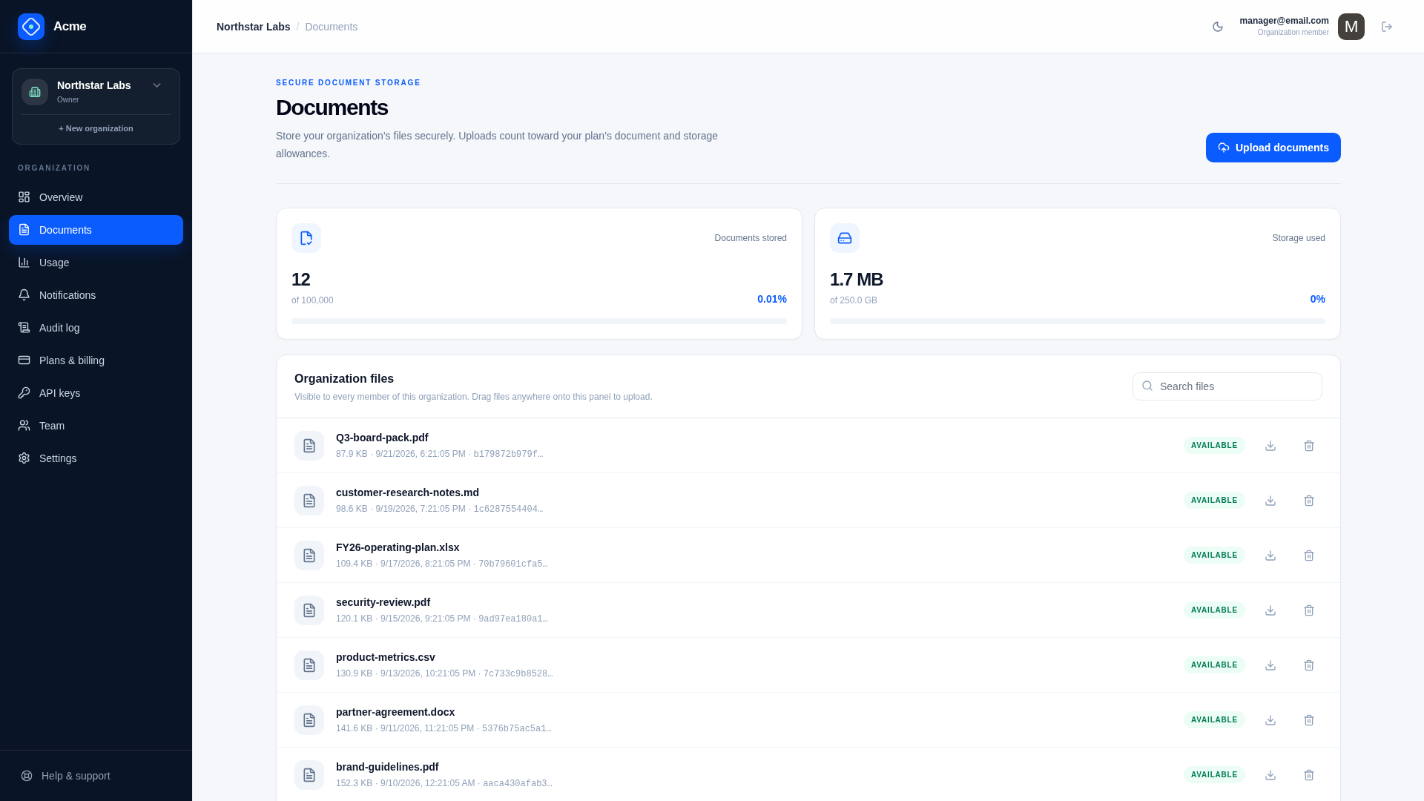
Task: Delete partner-agreement.docx
Action: pos(1309,720)
